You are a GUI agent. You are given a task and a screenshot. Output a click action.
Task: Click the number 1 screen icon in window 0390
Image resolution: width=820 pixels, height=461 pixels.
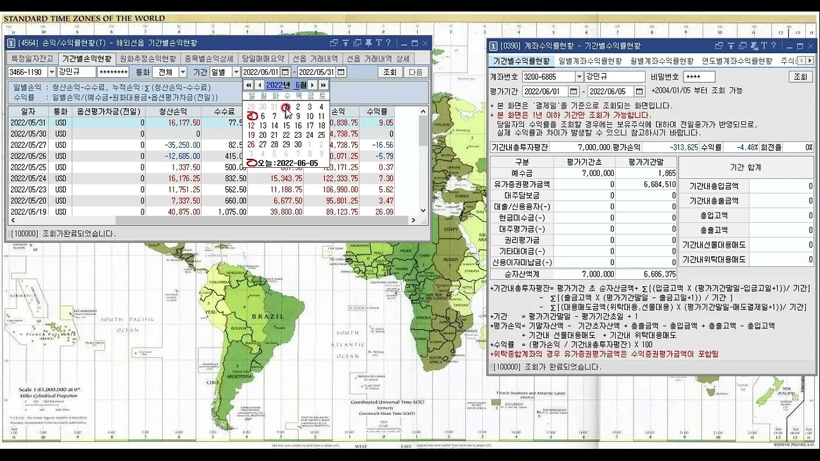(x=493, y=45)
